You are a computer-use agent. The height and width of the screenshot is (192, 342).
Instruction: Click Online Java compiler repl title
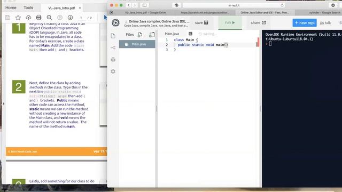click(159, 21)
